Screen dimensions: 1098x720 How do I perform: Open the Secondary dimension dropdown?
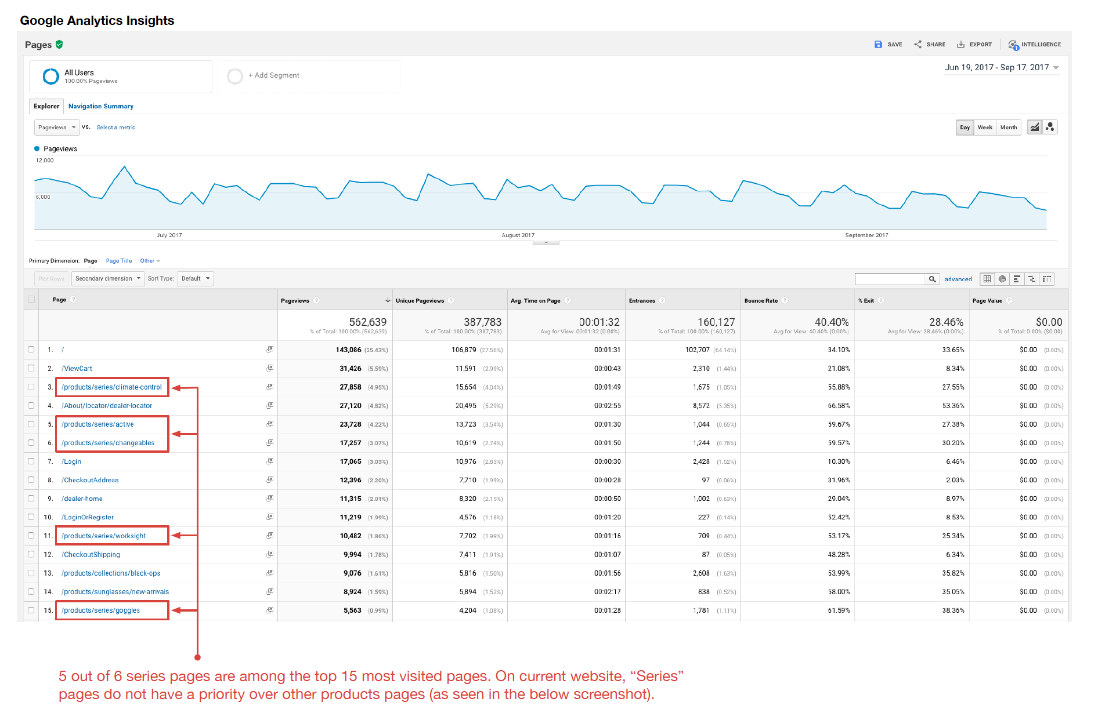click(108, 279)
